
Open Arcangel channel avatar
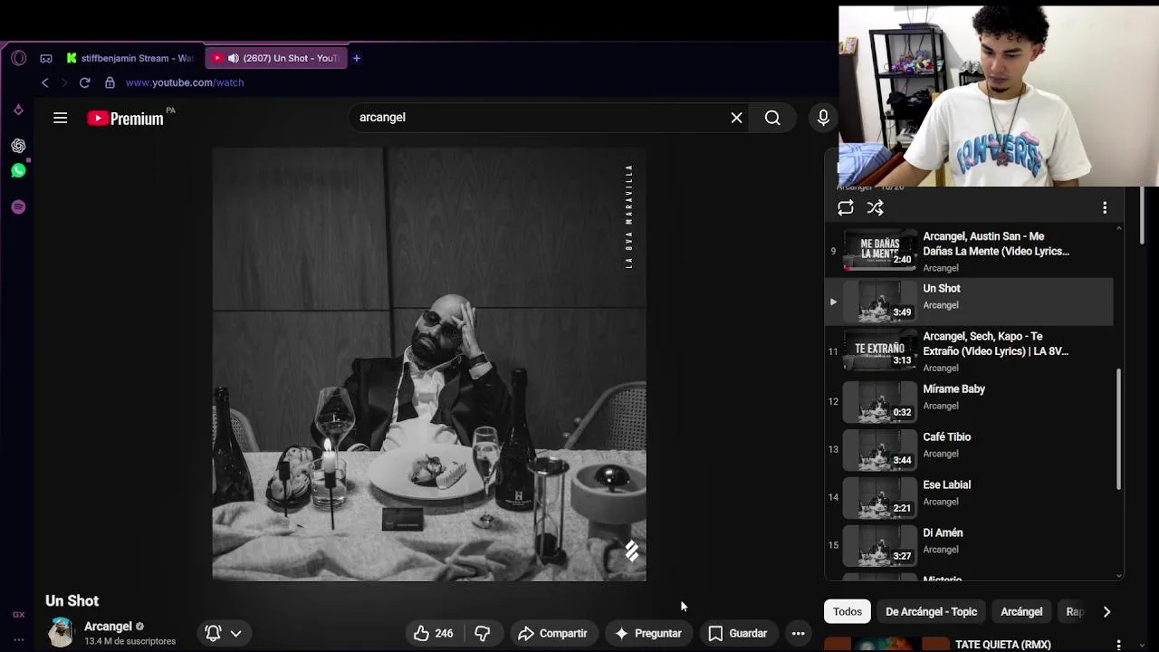61,632
